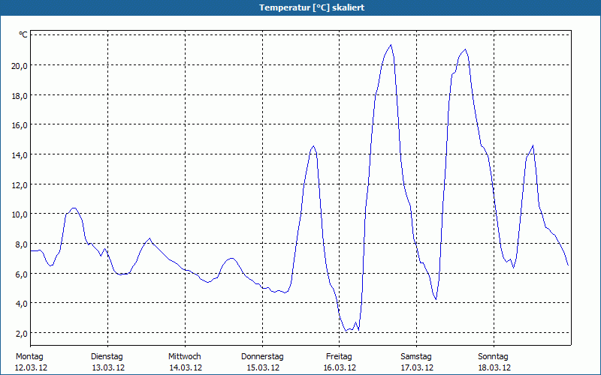
Task: Click the Donnerstag day label
Action: (262, 357)
